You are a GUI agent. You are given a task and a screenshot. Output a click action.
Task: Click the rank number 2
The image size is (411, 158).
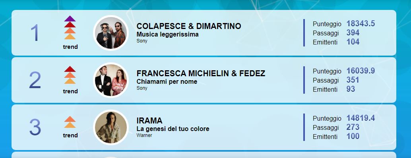point(35,80)
